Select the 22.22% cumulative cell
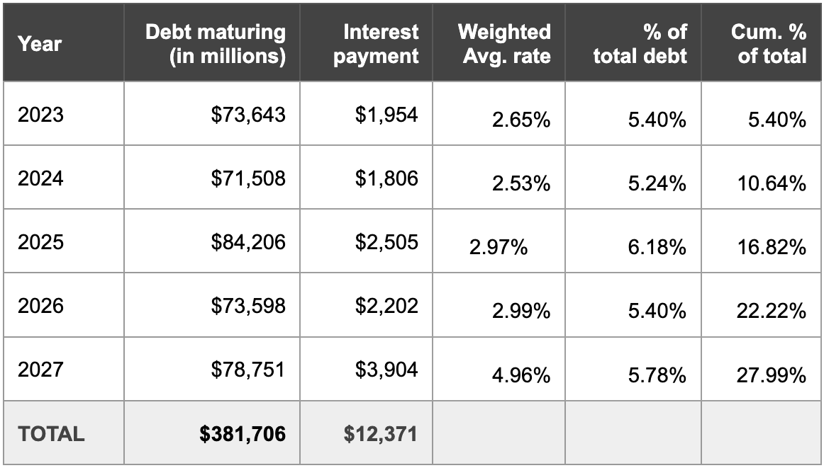This screenshot has height=468, width=824. (x=772, y=312)
